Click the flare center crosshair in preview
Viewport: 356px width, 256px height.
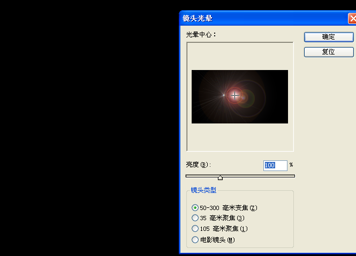click(x=234, y=96)
